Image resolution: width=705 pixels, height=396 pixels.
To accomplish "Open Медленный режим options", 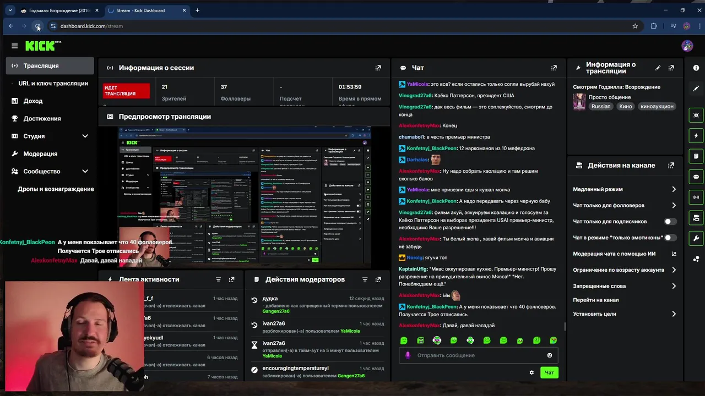I will [x=624, y=189].
